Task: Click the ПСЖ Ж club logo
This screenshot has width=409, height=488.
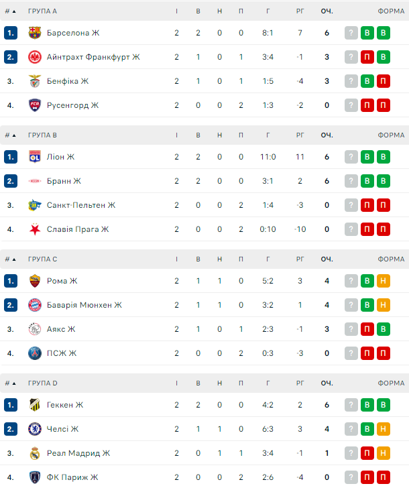Action: (35, 353)
